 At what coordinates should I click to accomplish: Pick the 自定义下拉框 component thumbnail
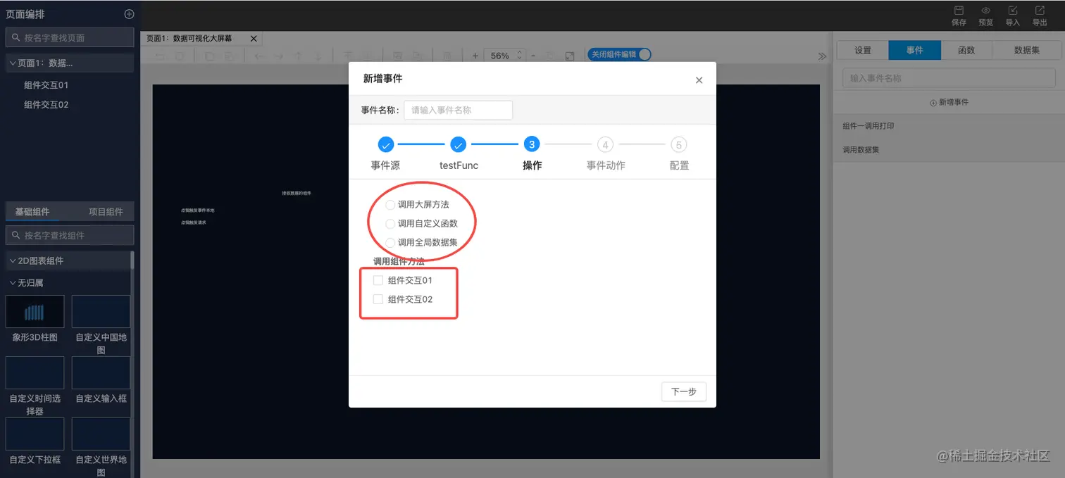35,434
